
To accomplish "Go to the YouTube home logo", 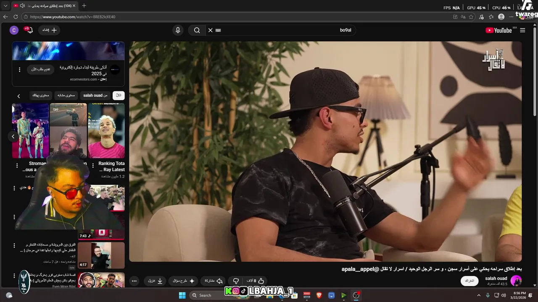I will [498, 30].
